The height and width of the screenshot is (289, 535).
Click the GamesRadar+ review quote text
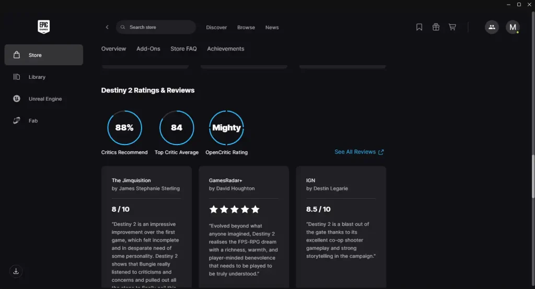pyautogui.click(x=243, y=250)
